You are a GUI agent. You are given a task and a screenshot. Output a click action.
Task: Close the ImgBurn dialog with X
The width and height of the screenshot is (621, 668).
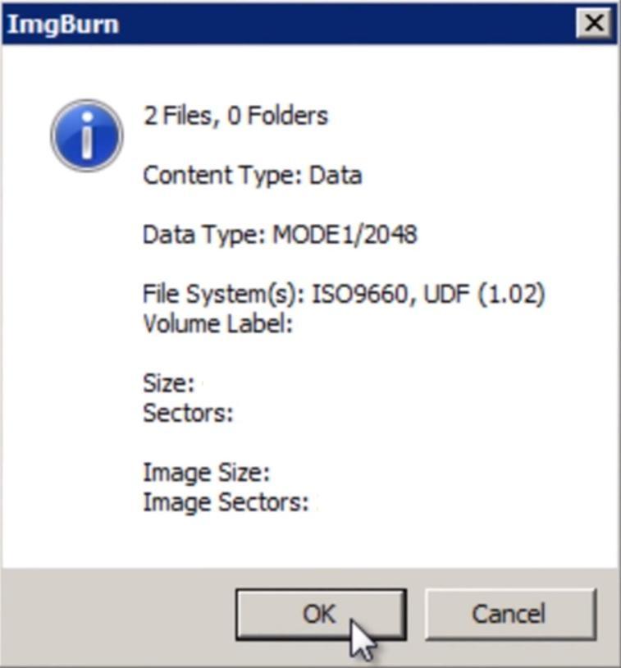595,23
